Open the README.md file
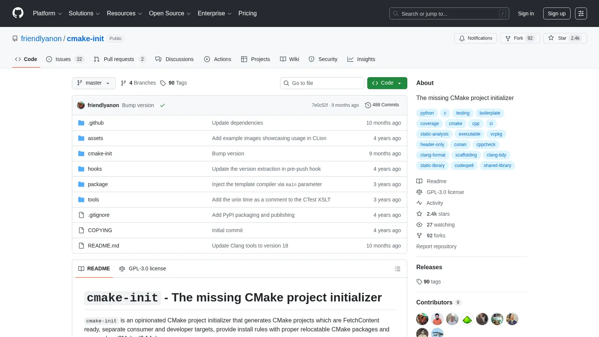The image size is (599, 337). click(103, 246)
